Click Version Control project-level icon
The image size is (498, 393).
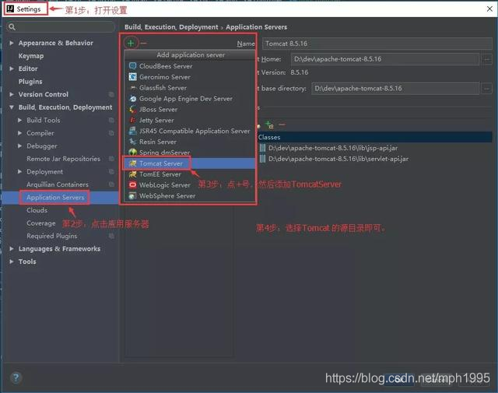pos(111,94)
